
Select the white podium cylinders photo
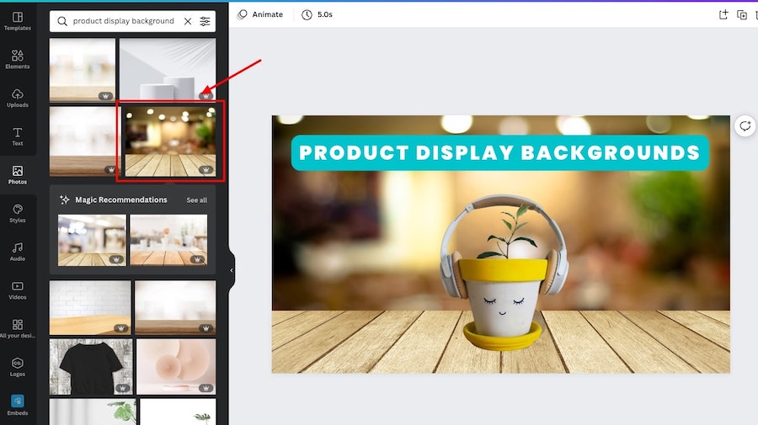(168, 70)
